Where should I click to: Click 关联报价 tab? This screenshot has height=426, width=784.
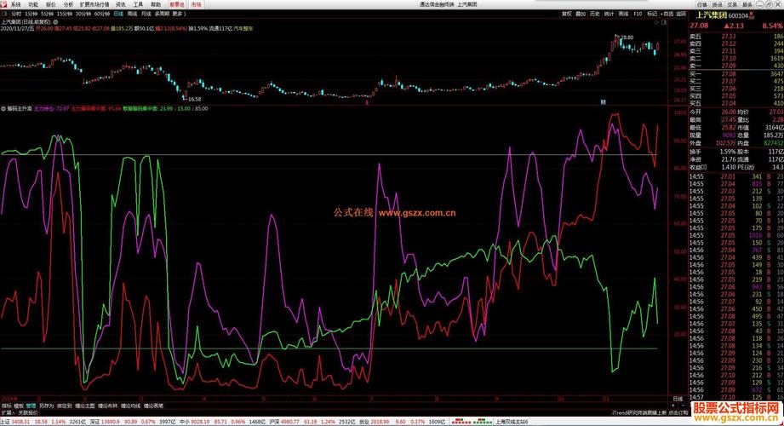tap(28, 413)
